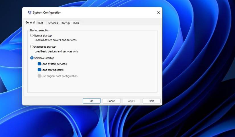Click the System Configuration title bar icon
This screenshot has height=137, width=235.
(30, 13)
